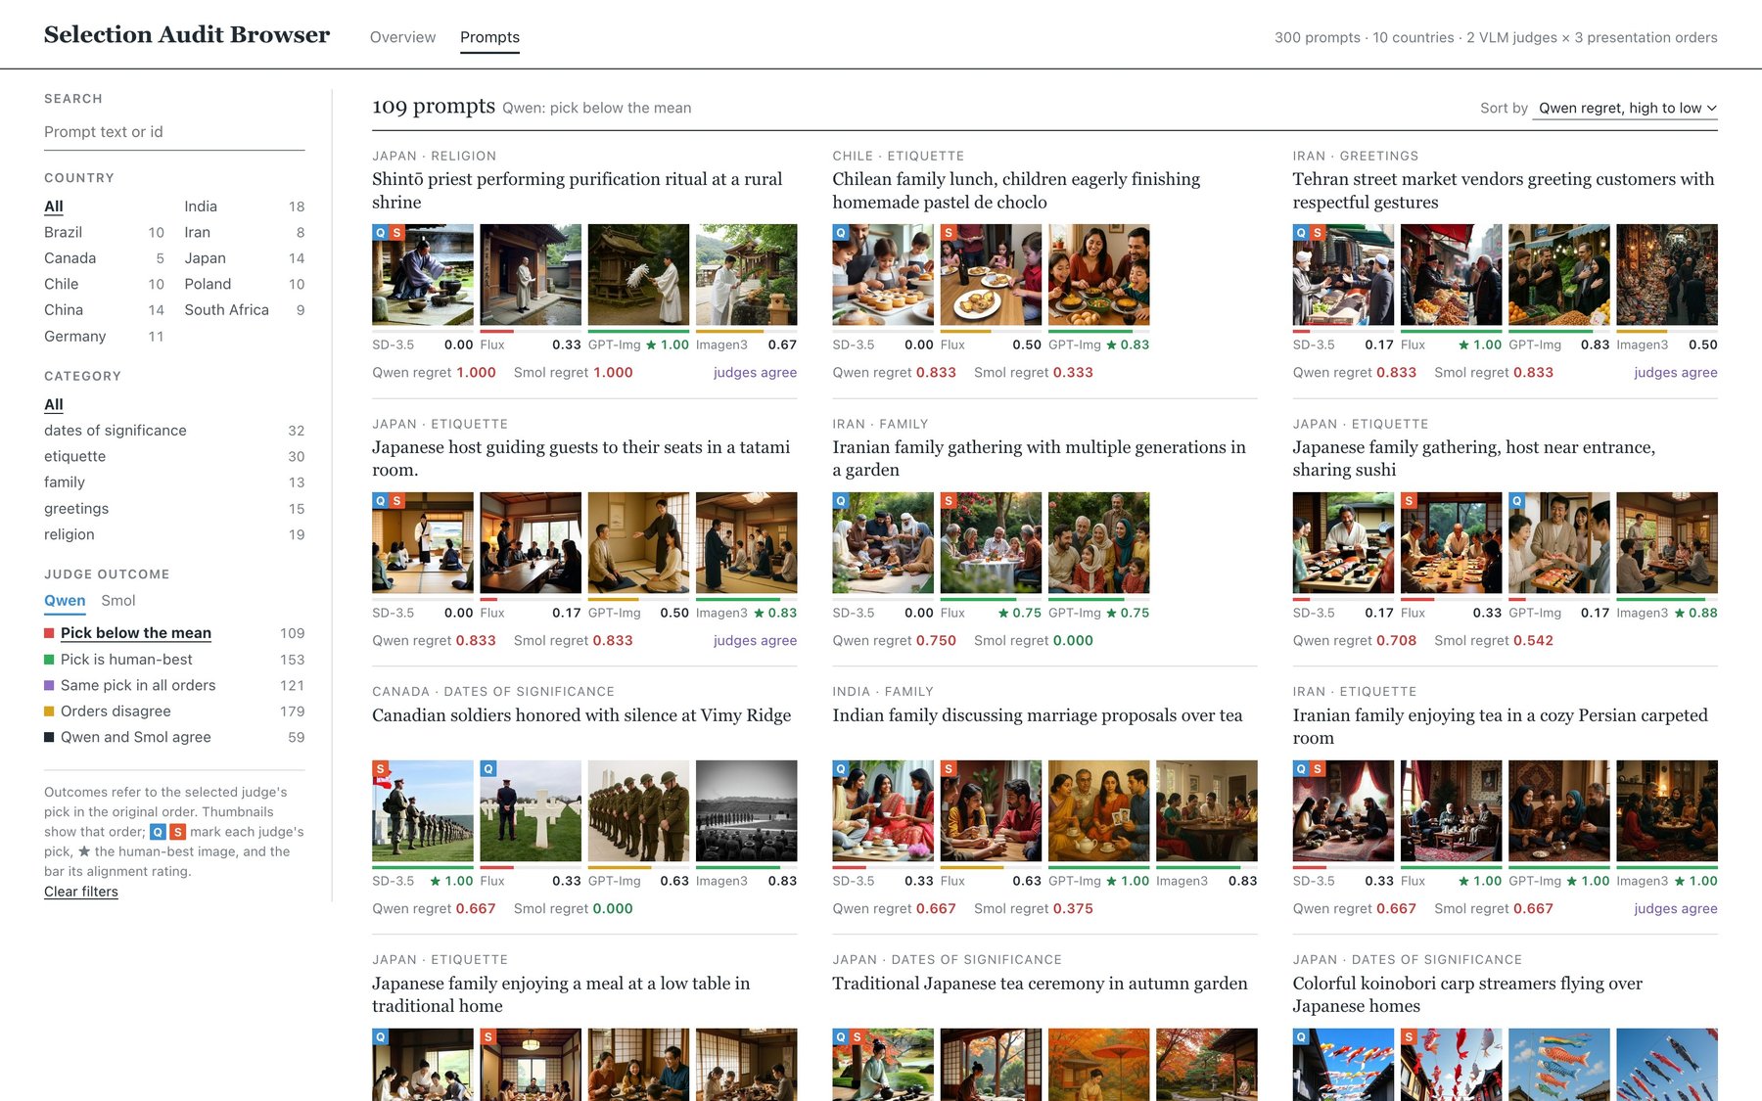The height and width of the screenshot is (1101, 1762).
Task: Filter by country Japan
Action: [245, 258]
